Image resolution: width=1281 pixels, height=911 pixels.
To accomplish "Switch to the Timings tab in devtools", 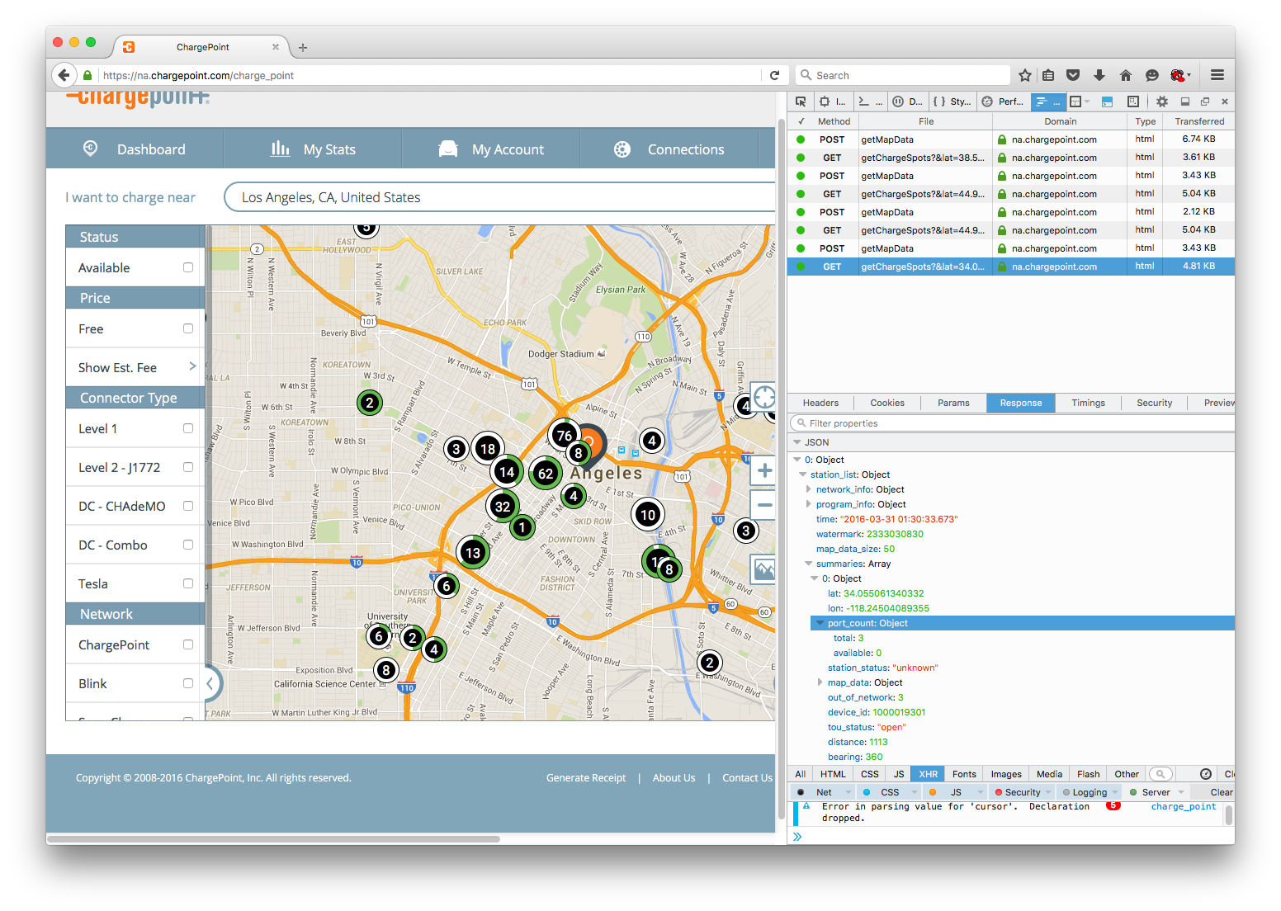I will (1088, 403).
